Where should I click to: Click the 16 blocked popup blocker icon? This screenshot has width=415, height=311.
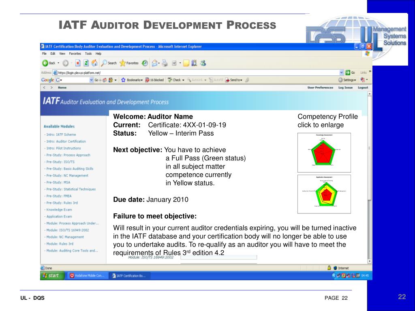pos(154,80)
